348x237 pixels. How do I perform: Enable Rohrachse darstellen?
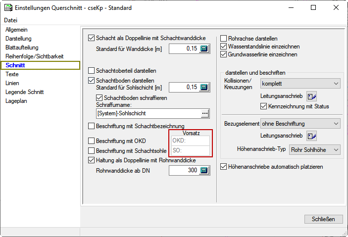click(x=224, y=39)
